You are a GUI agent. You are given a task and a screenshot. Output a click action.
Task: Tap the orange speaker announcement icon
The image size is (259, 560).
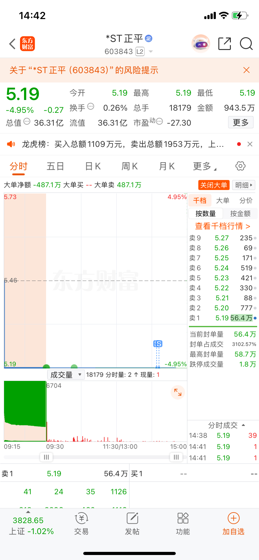(11, 144)
